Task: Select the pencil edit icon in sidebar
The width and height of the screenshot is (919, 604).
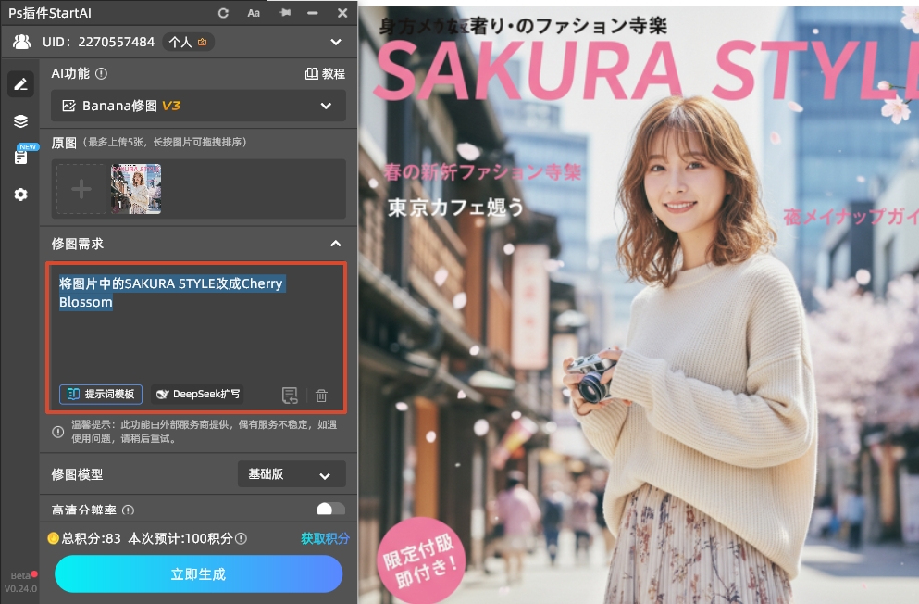Action: [20, 84]
